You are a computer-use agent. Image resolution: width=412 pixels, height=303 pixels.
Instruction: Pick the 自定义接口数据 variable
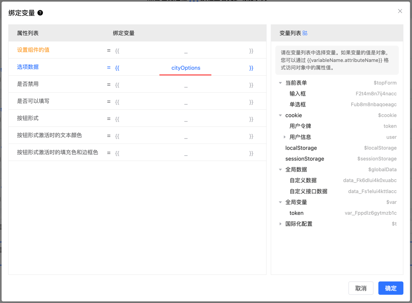308,191
